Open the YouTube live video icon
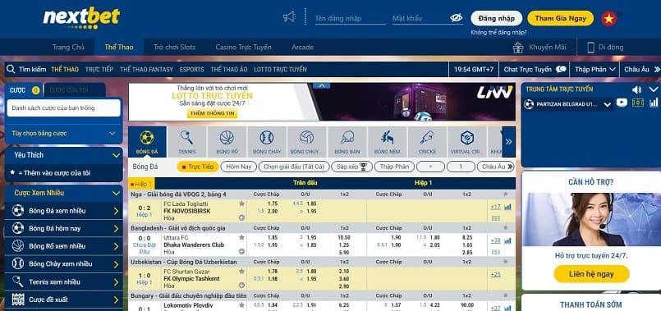This screenshot has width=661, height=311. (622, 103)
